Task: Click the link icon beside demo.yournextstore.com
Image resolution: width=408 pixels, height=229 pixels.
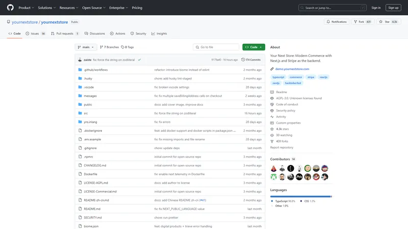Action: 272,69
